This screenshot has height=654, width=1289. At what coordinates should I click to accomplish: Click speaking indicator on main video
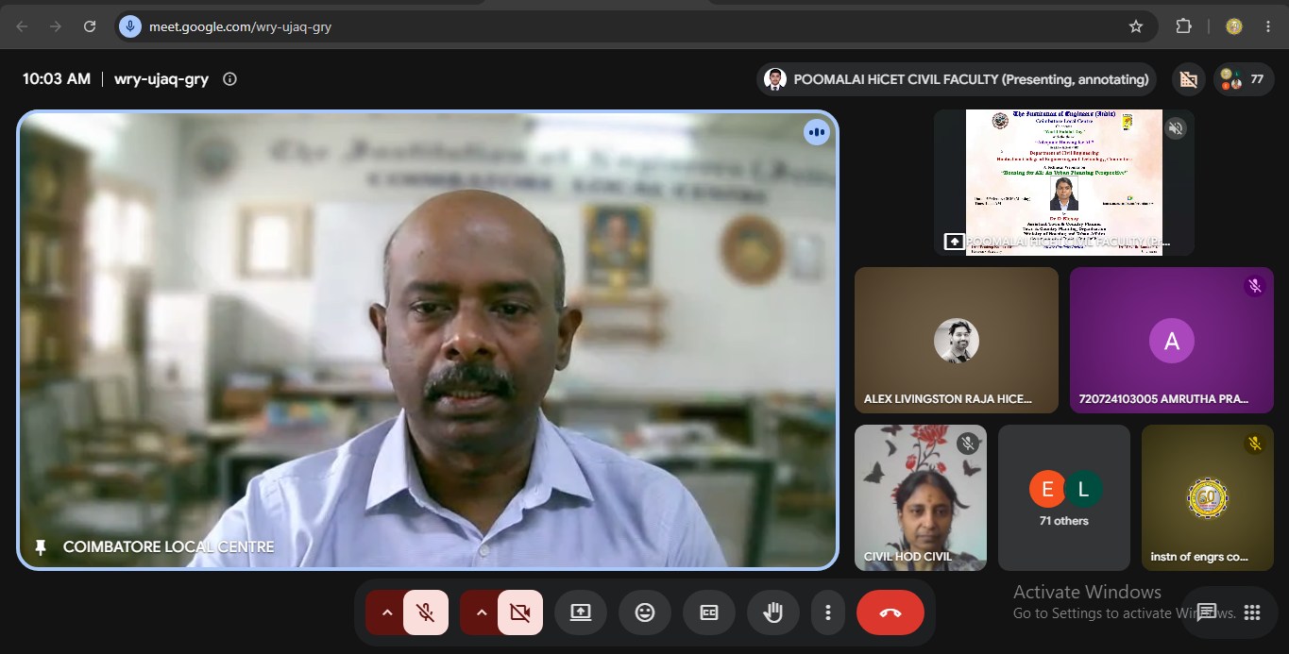pos(817,132)
